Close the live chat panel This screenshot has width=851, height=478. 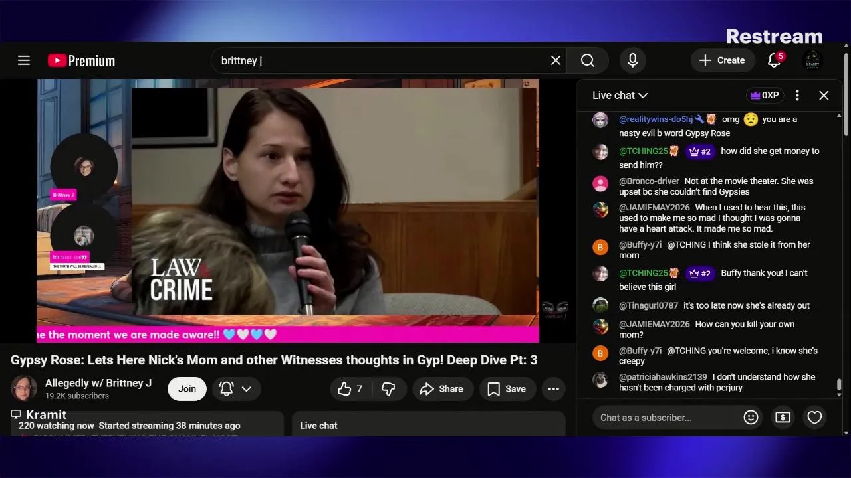[824, 95]
